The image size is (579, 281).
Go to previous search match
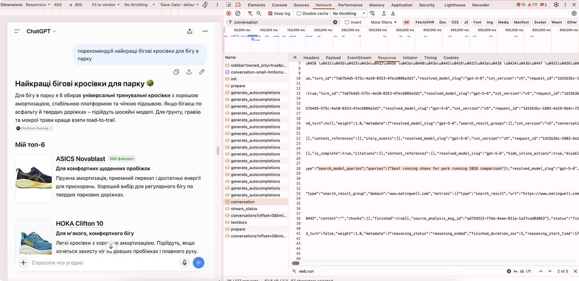pos(541,271)
